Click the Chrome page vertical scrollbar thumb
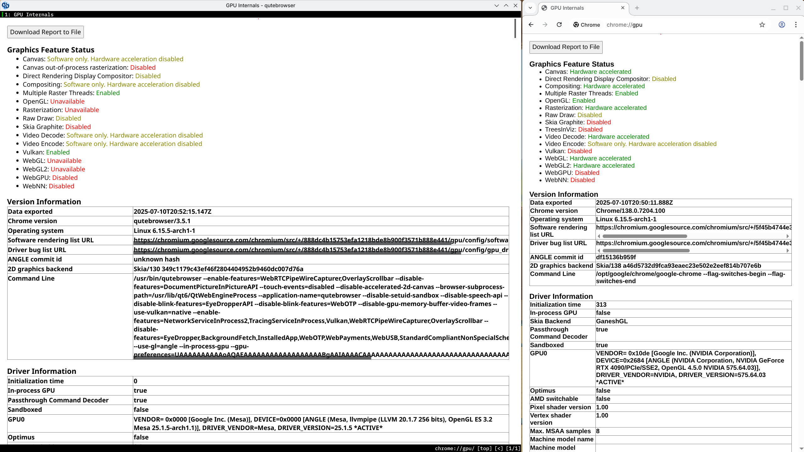This screenshot has height=452, width=804. (x=801, y=61)
